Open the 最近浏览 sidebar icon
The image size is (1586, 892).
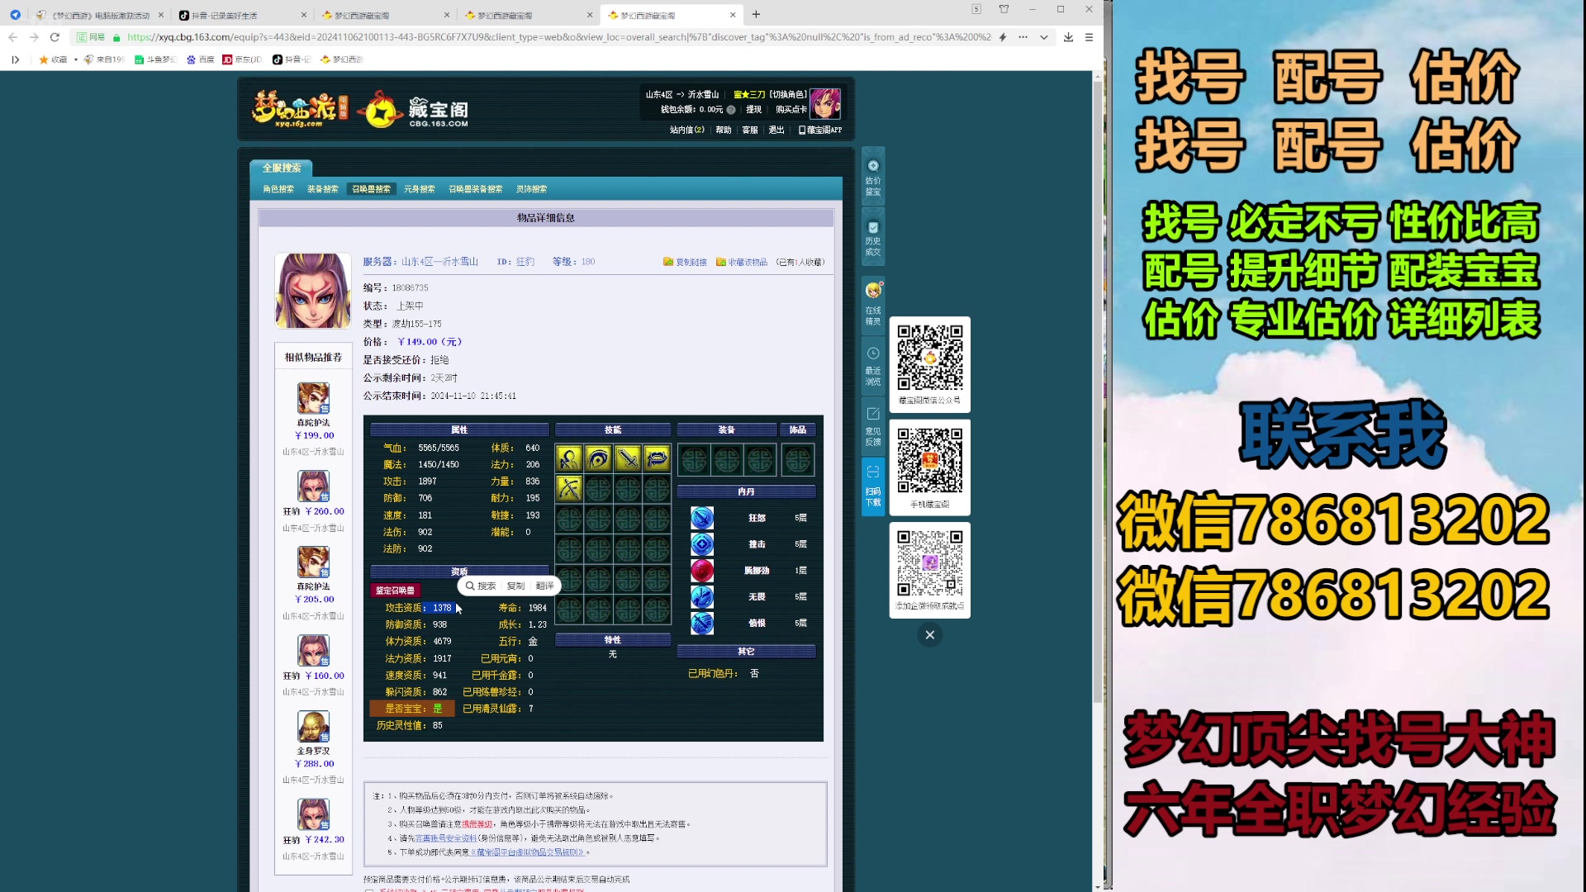(x=873, y=365)
